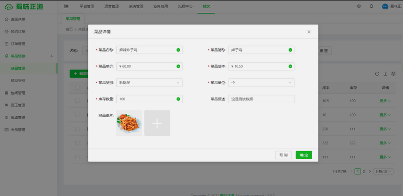Expand 更多 in the row with cost 222
Viewport: 403px width, 196px height.
[x=385, y=143]
